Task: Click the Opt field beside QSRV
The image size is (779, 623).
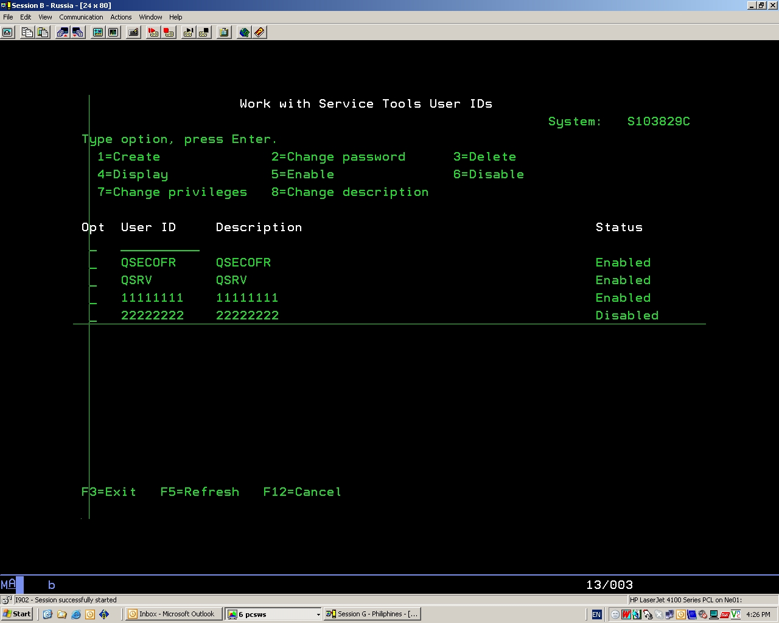Action: (93, 280)
